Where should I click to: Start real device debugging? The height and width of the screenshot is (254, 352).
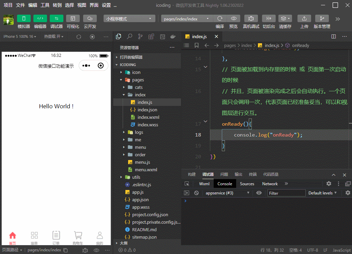(x=251, y=18)
